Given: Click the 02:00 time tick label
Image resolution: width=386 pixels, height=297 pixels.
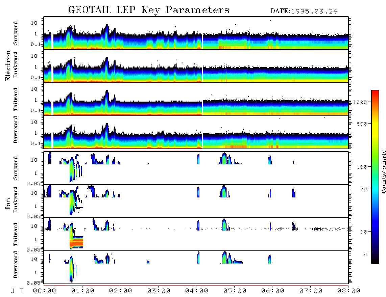Looking at the screenshot, I should click(121, 291).
